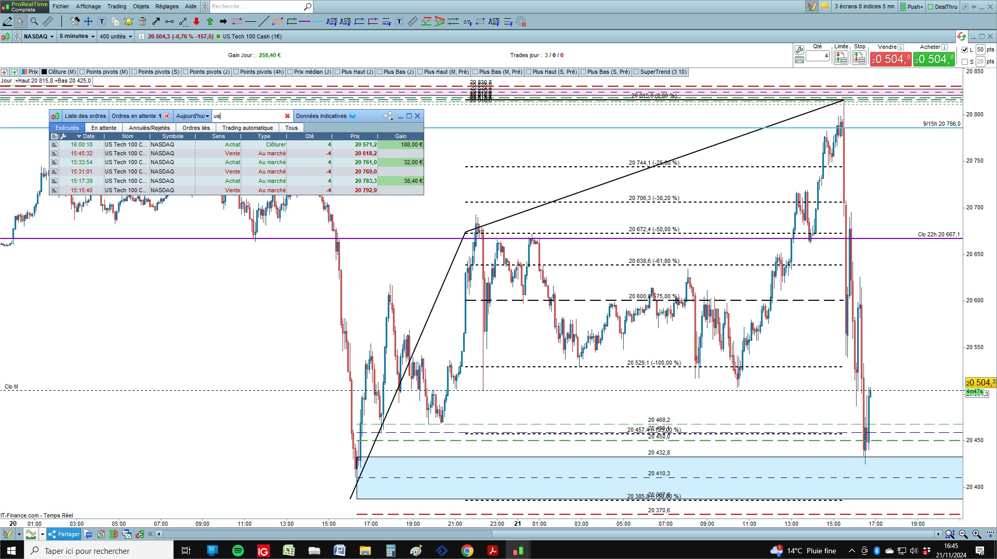This screenshot has width=997, height=559.
Task: Click the red Vendre price button
Action: click(891, 59)
